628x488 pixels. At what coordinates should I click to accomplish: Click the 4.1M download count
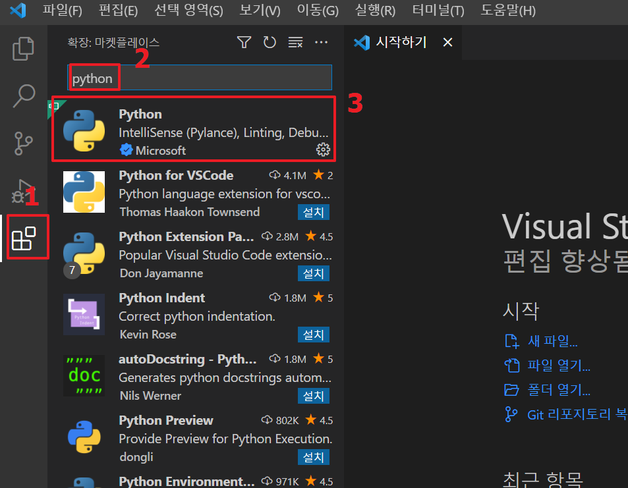(295, 175)
